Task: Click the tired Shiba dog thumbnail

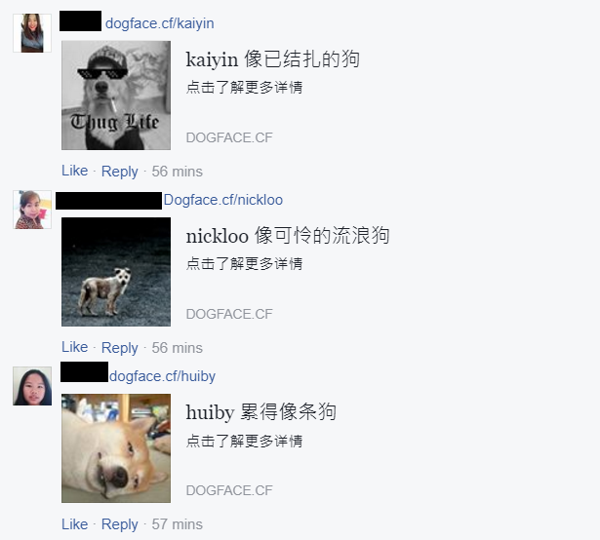Action: pyautogui.click(x=116, y=448)
